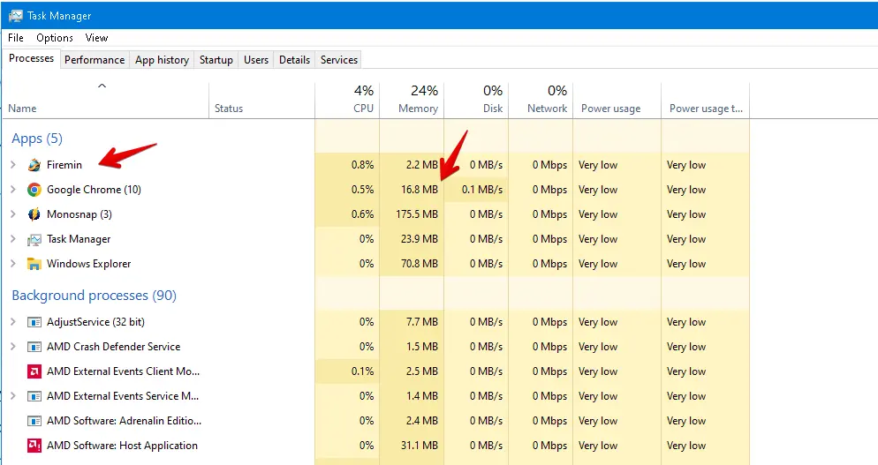
Task: Click the Monosnap app icon
Action: (x=34, y=214)
